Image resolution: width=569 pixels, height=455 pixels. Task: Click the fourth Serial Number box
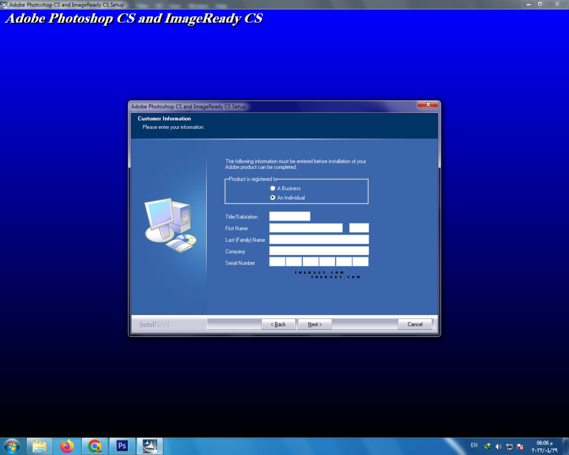click(x=327, y=262)
